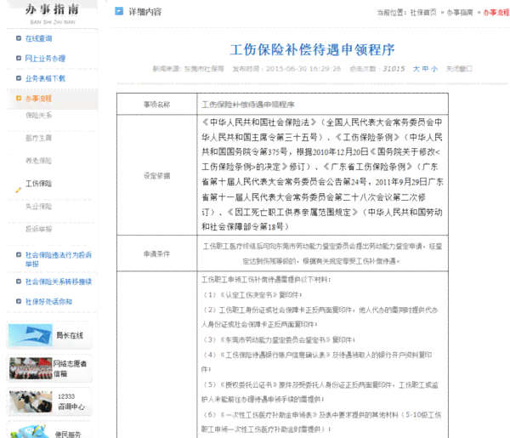The width and height of the screenshot is (510, 438).
Task: Open 社会保险违法行为投诉举报 link
Action: pos(59,259)
